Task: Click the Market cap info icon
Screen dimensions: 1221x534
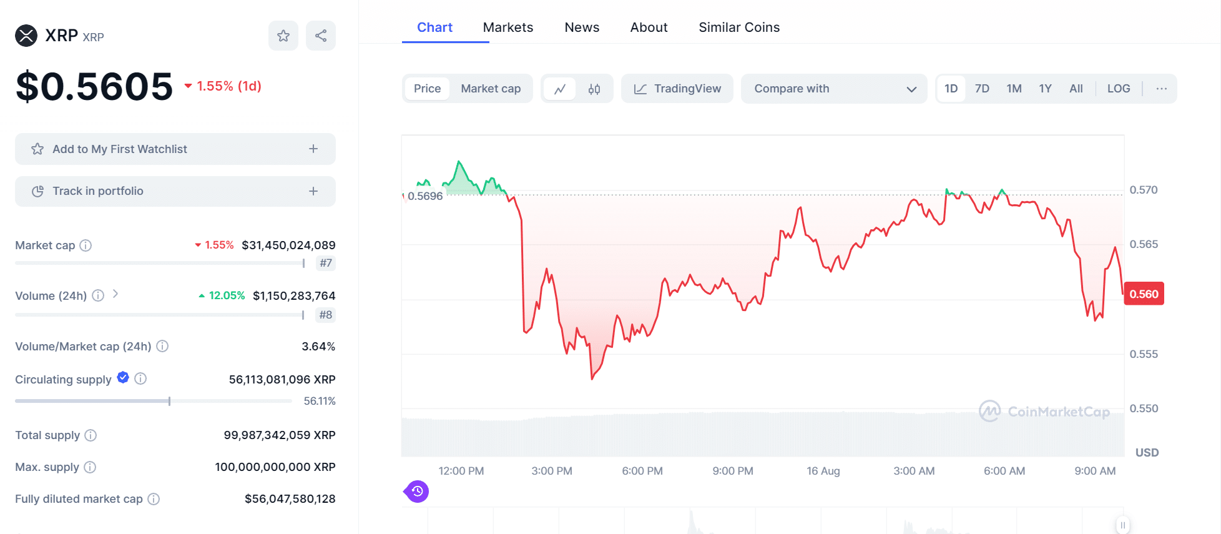Action: coord(86,245)
